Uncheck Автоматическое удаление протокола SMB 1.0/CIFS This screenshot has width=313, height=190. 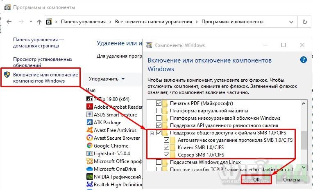pos(166,140)
